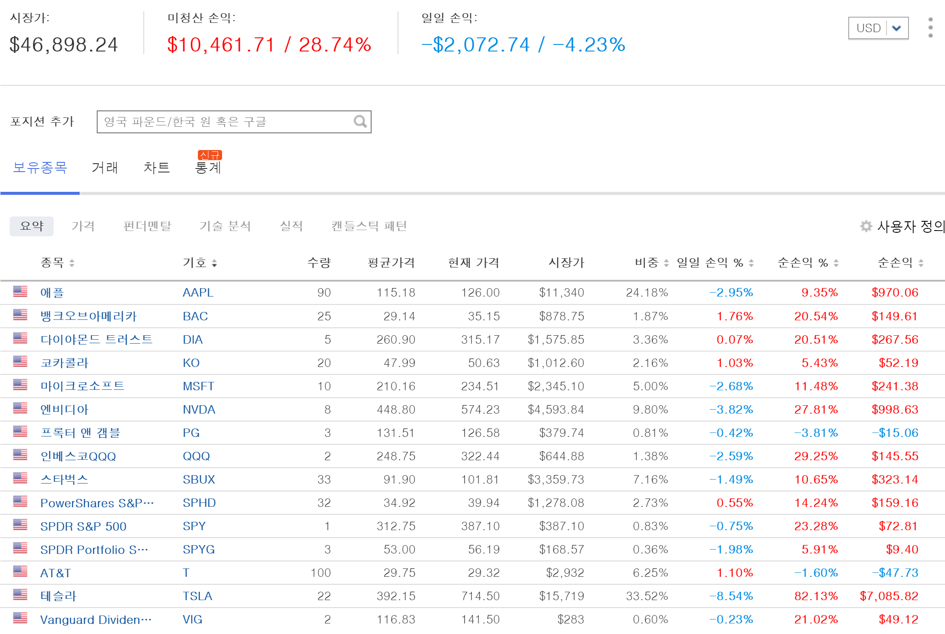Click the $46,898.24 market value total
The image size is (945, 634).
(x=64, y=45)
